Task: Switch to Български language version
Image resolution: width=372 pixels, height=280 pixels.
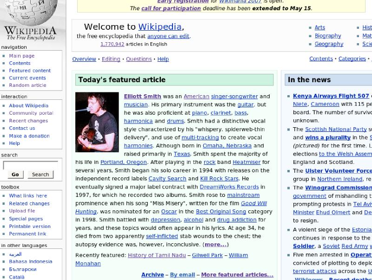Action: tap(23, 269)
